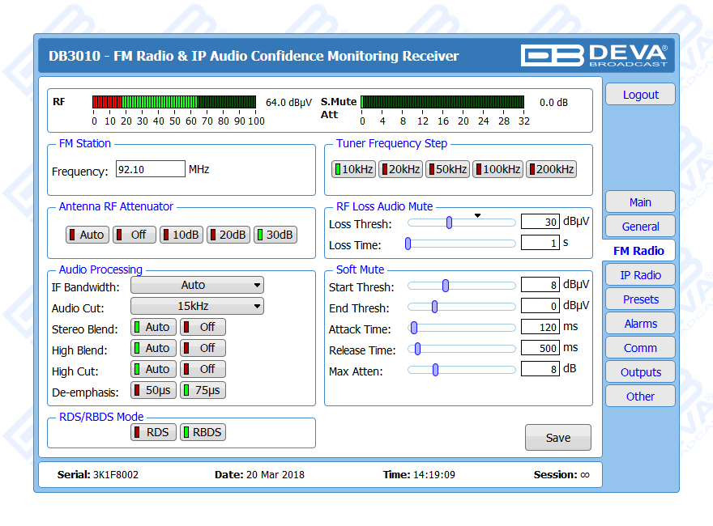Choose 50kHz tuner step option

coord(447,169)
